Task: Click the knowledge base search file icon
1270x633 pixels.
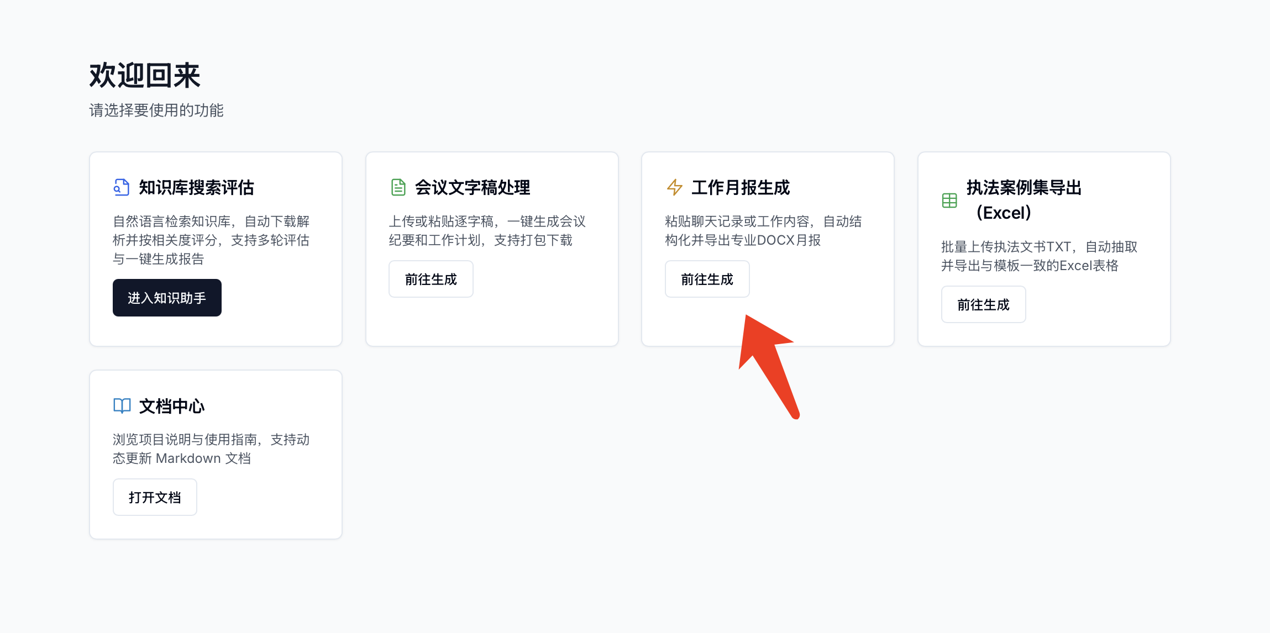Action: click(x=122, y=187)
